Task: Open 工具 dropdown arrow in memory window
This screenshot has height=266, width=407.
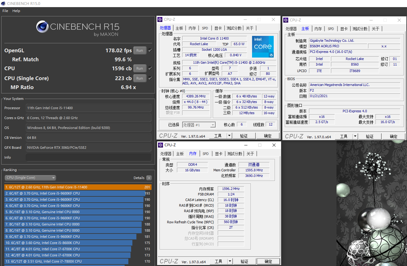Action: tap(230, 261)
